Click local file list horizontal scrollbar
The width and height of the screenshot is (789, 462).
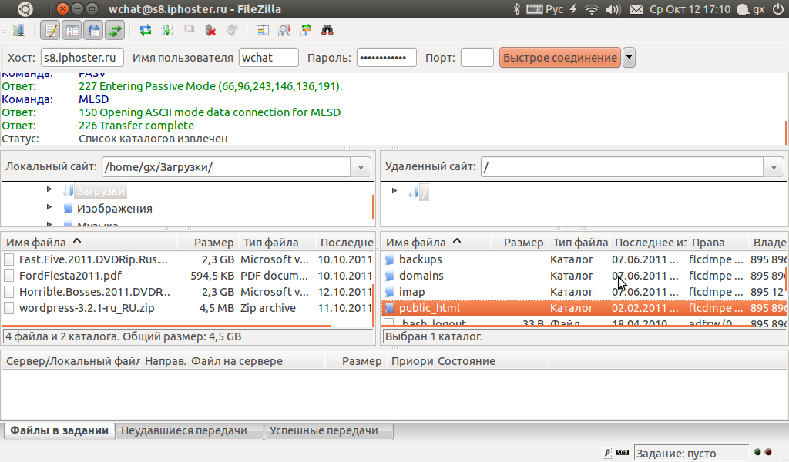[x=166, y=326]
